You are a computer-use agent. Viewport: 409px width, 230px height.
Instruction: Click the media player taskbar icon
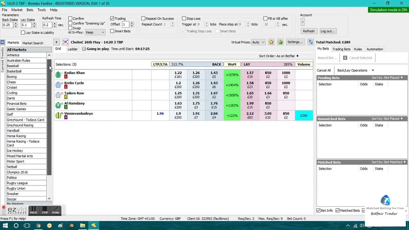point(49,226)
